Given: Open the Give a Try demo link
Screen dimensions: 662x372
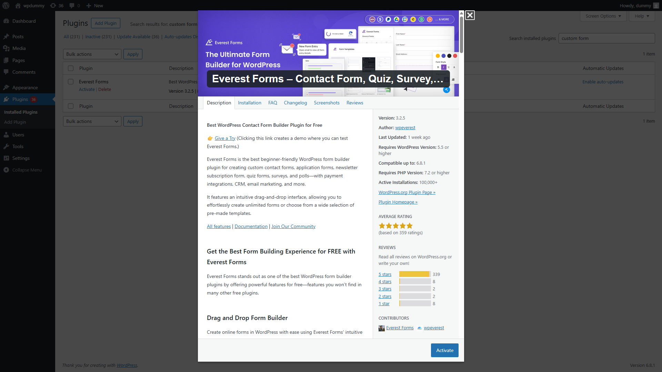Looking at the screenshot, I should (225, 138).
